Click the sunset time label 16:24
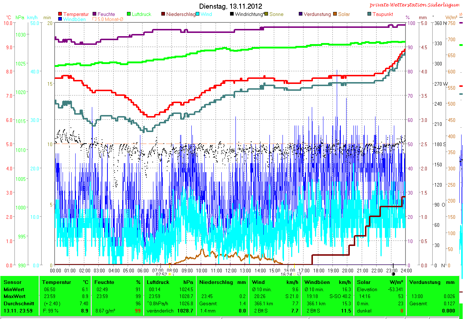This screenshot has height=319, width=463. click(x=286, y=275)
